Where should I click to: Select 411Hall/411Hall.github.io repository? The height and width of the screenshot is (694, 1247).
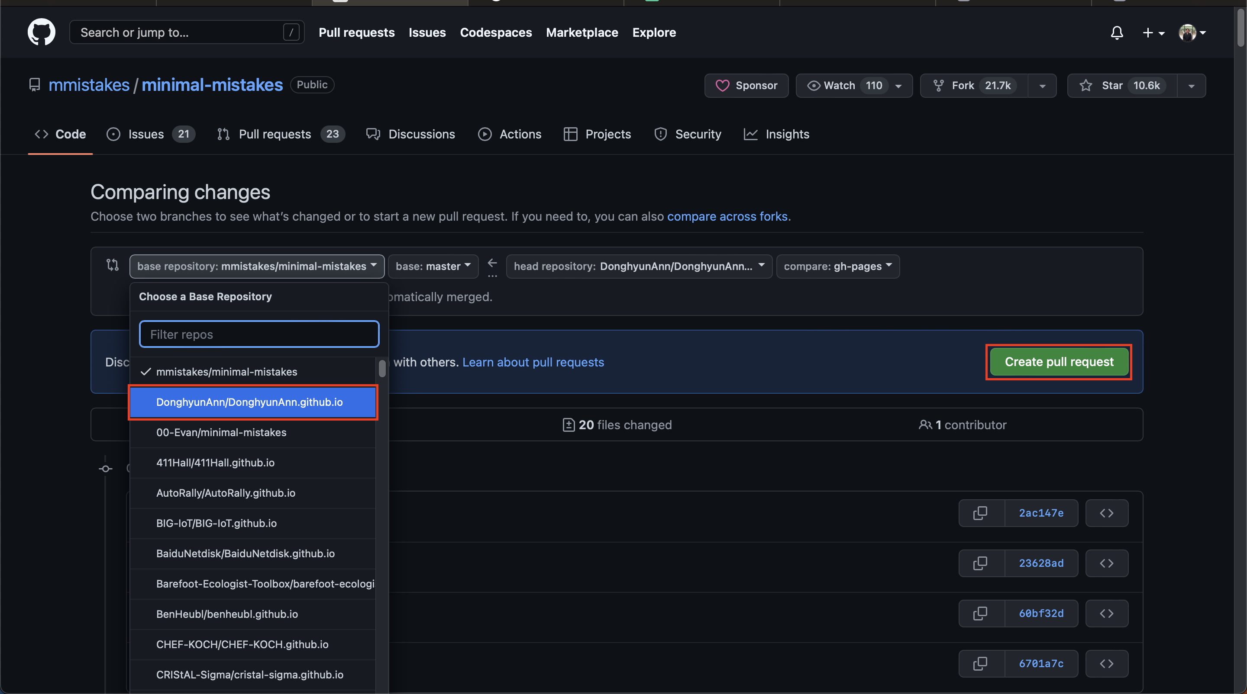(253, 463)
